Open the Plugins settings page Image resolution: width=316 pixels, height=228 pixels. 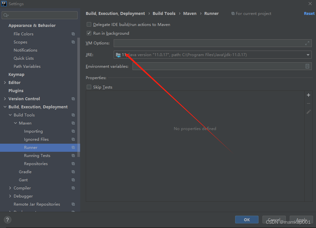16,91
